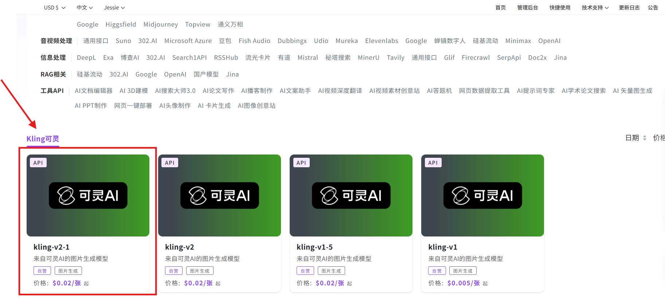Open kling-v2 card thumbnail image

coord(219,195)
